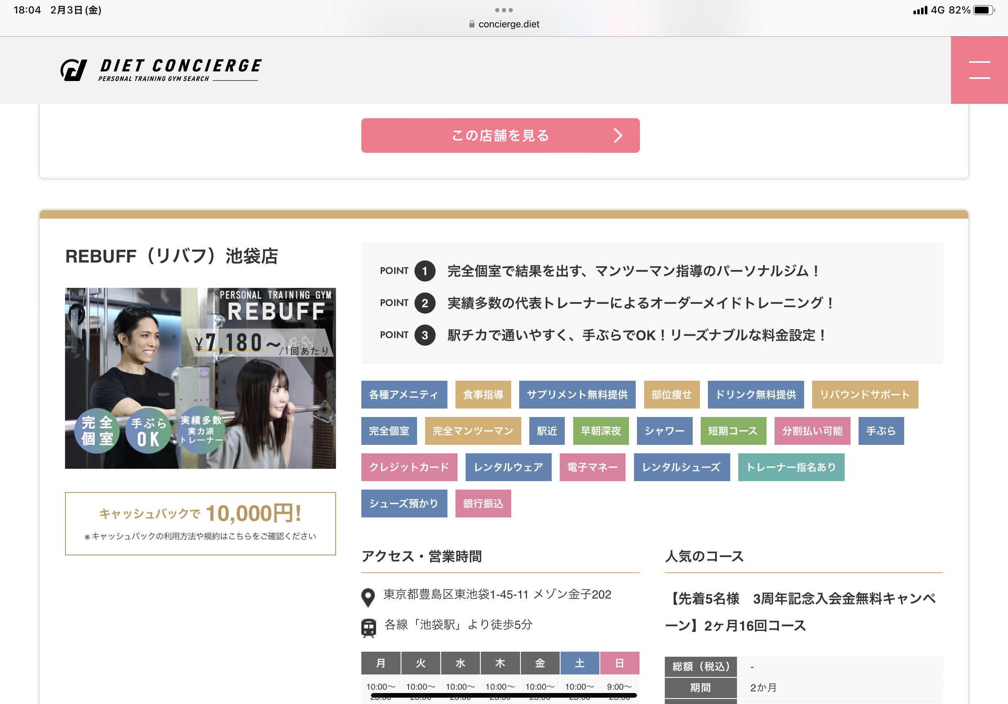Tap the lock icon beside concierge.diet
The width and height of the screenshot is (1008, 704).
pos(471,24)
